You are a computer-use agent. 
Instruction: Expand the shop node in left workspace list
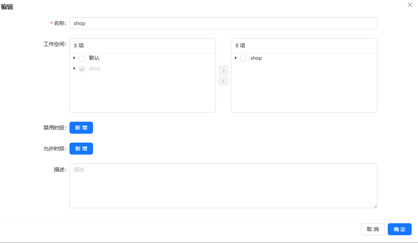click(x=74, y=69)
